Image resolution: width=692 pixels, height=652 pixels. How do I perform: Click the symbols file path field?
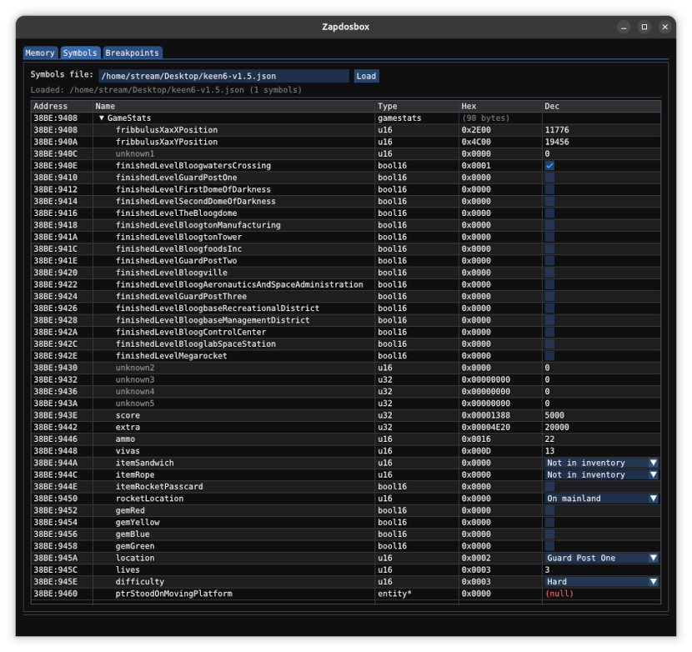point(223,76)
